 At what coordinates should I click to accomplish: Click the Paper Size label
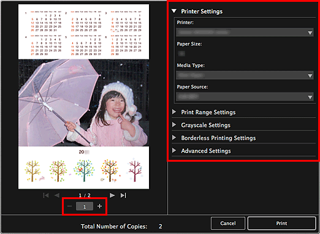[x=189, y=44]
